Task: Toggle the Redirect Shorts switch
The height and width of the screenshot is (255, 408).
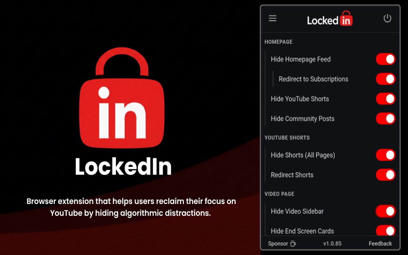Action: [385, 175]
